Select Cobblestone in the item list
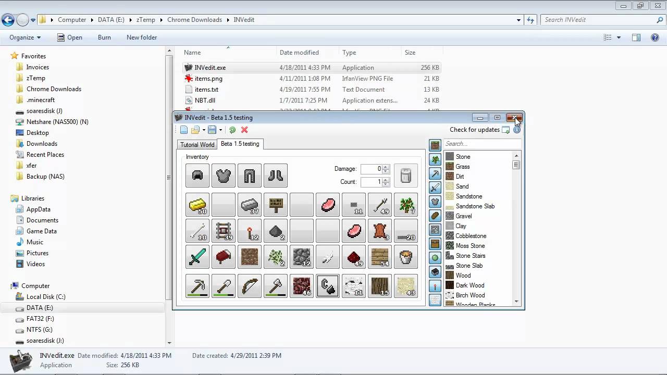Viewport: 667px width, 375px height. (471, 236)
